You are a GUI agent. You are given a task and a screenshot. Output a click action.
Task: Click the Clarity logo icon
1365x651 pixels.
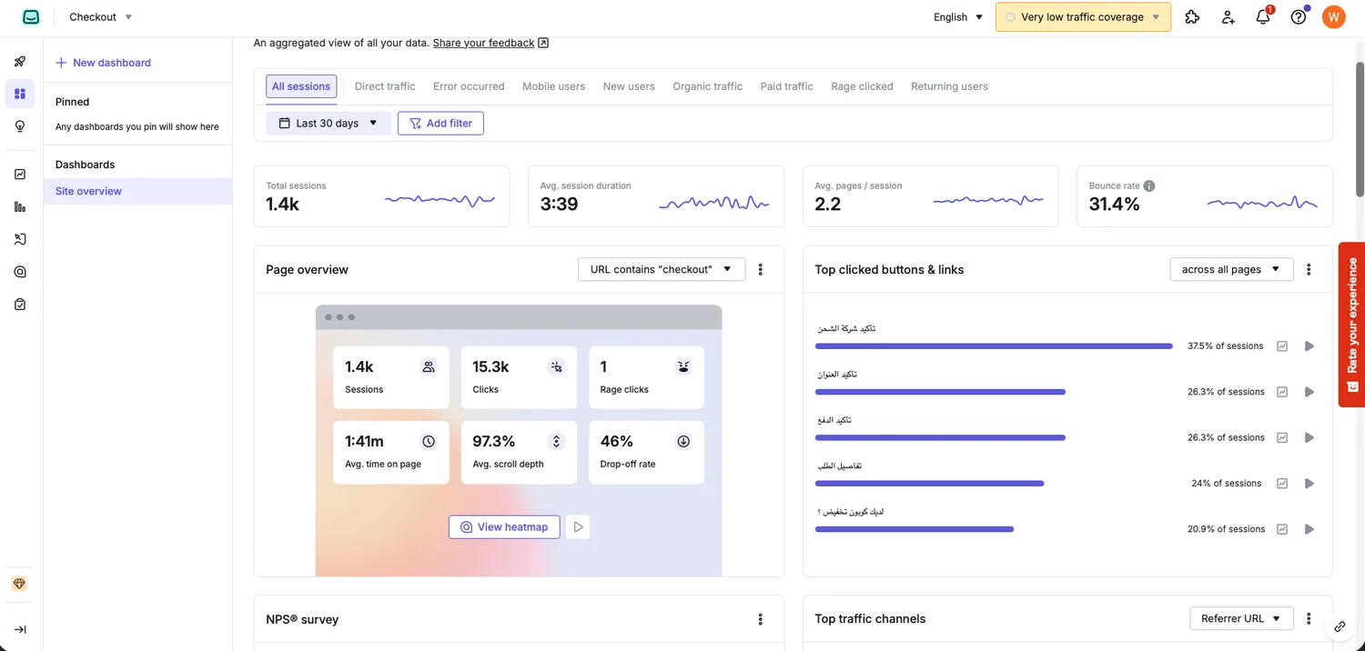(31, 16)
